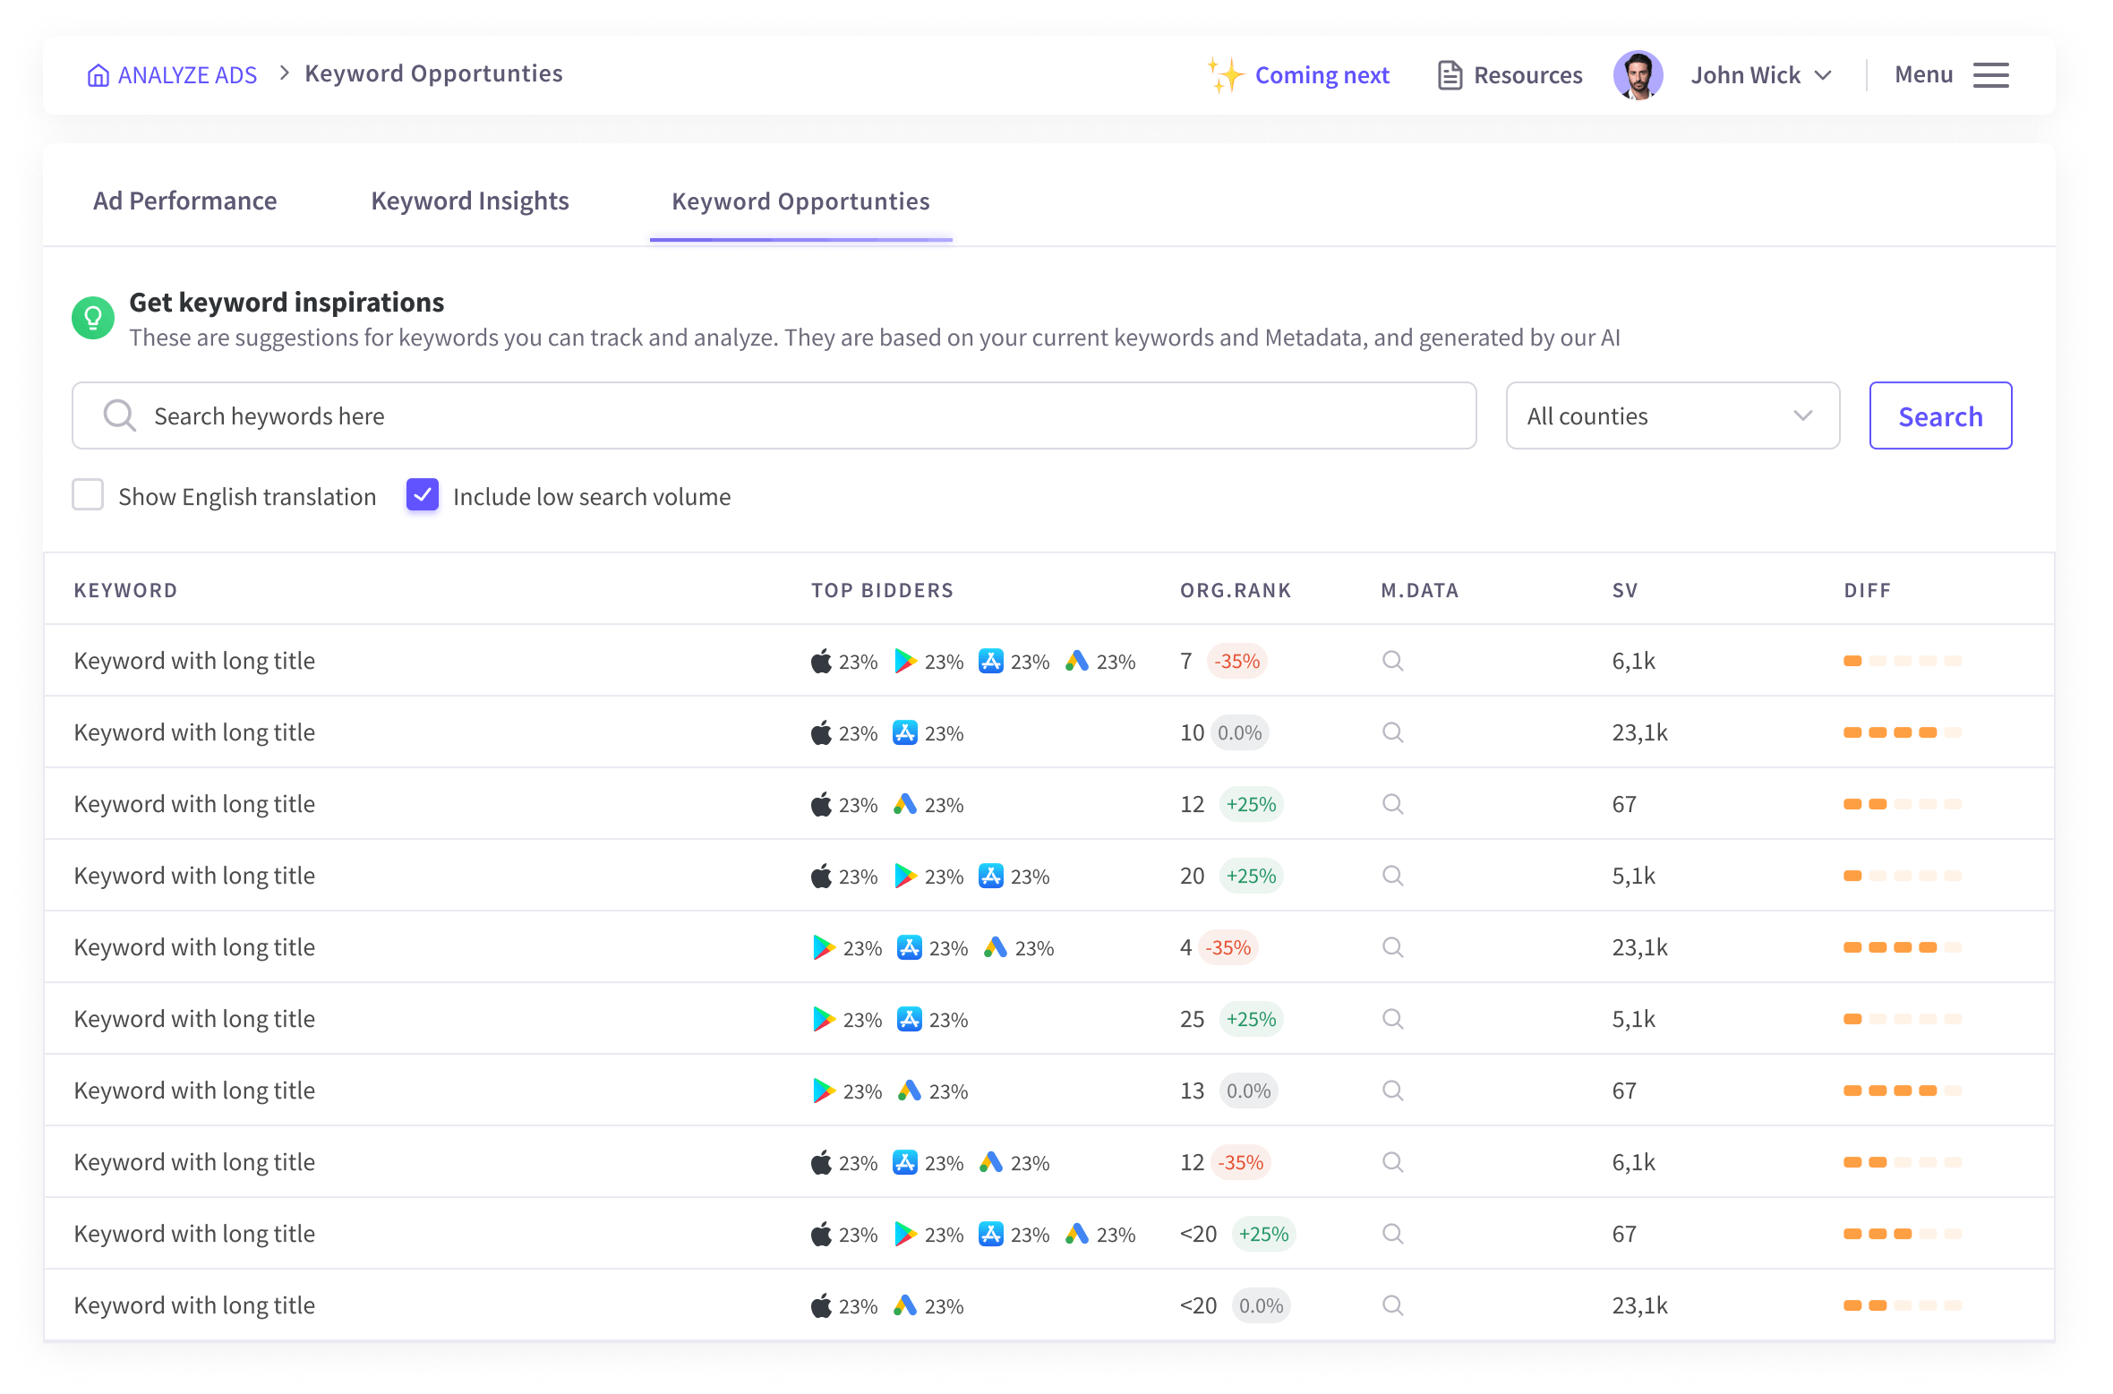The image size is (2113, 1394).
Task: Switch to the Ad Performance tab
Action: [x=185, y=201]
